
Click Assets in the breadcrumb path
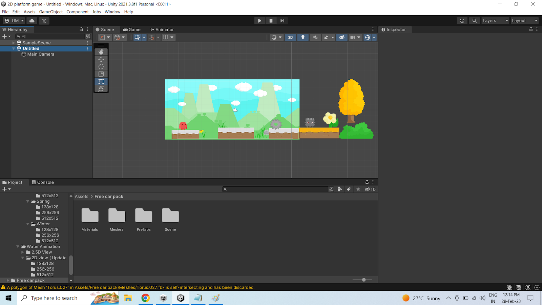point(81,197)
